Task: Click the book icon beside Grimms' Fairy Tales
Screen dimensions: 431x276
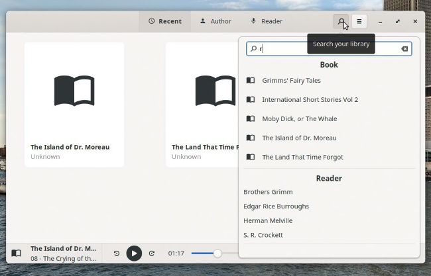Action: pyautogui.click(x=251, y=81)
